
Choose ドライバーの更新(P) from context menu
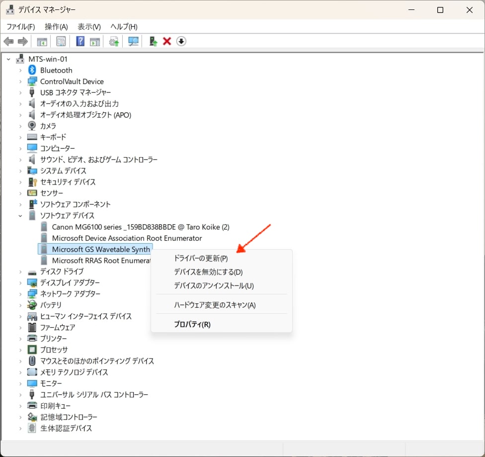click(201, 259)
